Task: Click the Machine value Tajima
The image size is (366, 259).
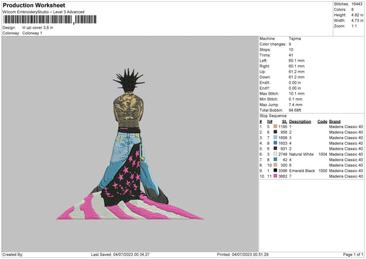Action: pos(295,38)
